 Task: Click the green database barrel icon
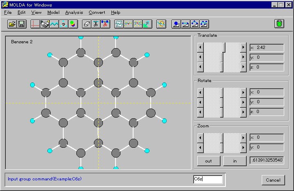point(279,24)
